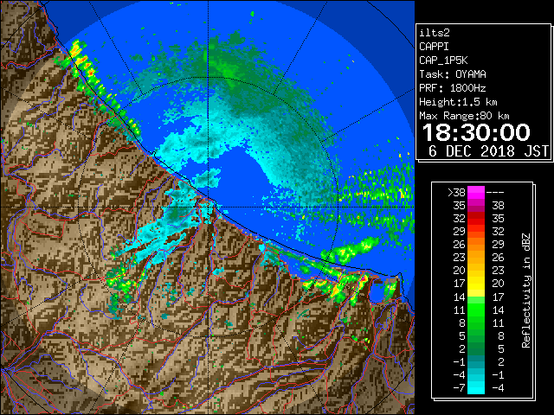The image size is (554, 415).
Task: Click the --- legend label
Action: pyautogui.click(x=495, y=193)
